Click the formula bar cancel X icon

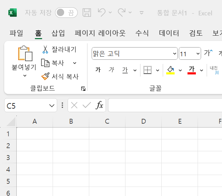[74, 105]
